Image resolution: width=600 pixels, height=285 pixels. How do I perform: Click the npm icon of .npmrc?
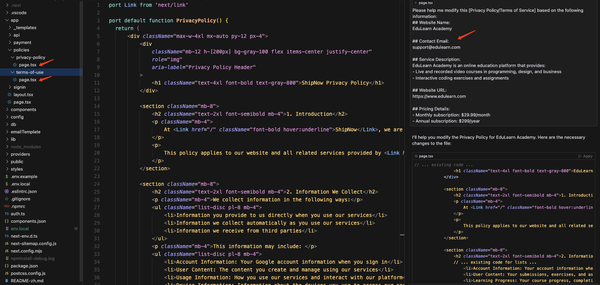click(x=7, y=206)
